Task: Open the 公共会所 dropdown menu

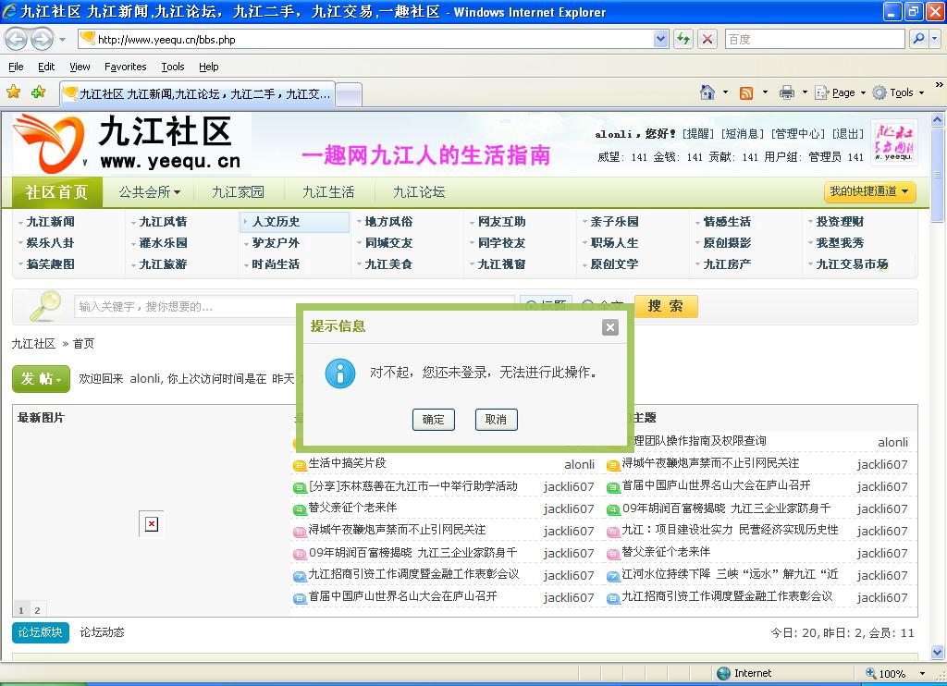Action: pyautogui.click(x=149, y=192)
